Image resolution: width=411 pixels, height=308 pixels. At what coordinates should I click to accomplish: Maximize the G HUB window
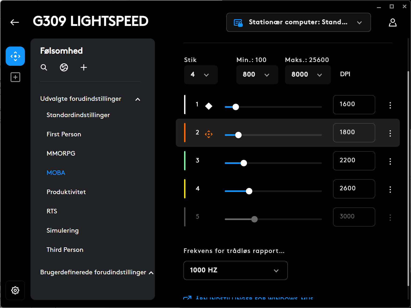(x=392, y=6)
